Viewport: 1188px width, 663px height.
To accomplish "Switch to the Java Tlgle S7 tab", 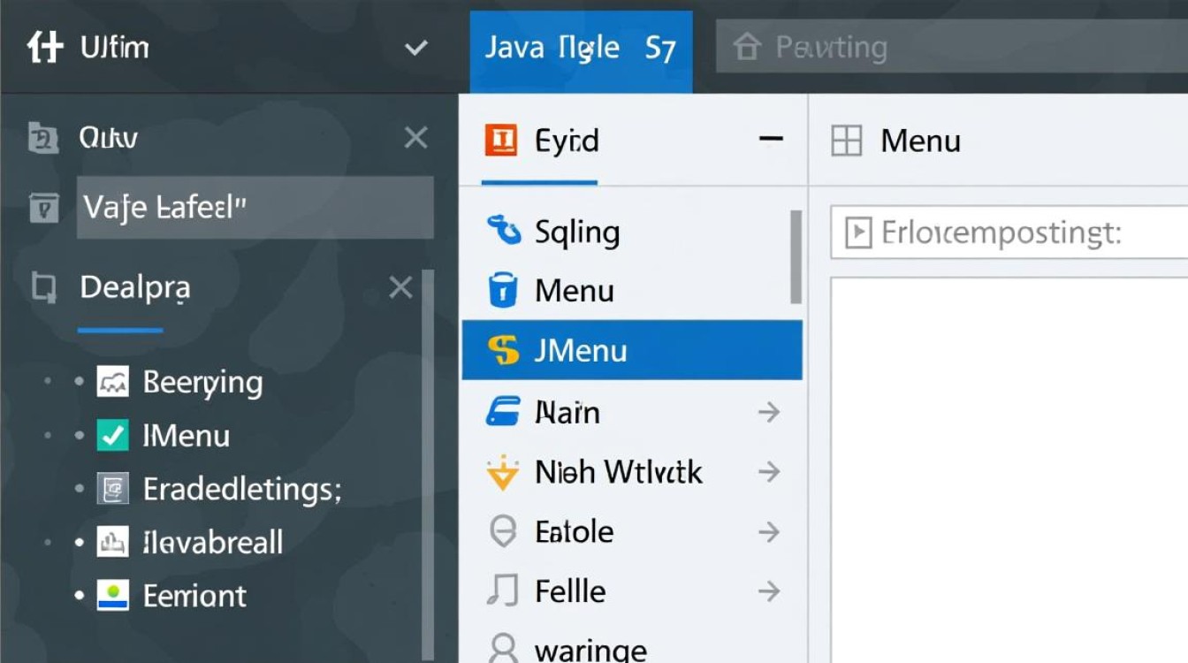I will 580,48.
